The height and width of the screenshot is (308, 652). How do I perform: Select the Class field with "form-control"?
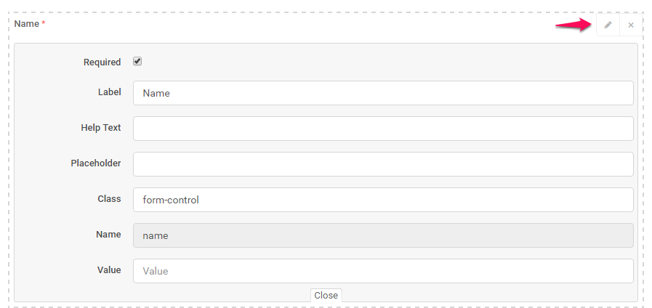383,200
